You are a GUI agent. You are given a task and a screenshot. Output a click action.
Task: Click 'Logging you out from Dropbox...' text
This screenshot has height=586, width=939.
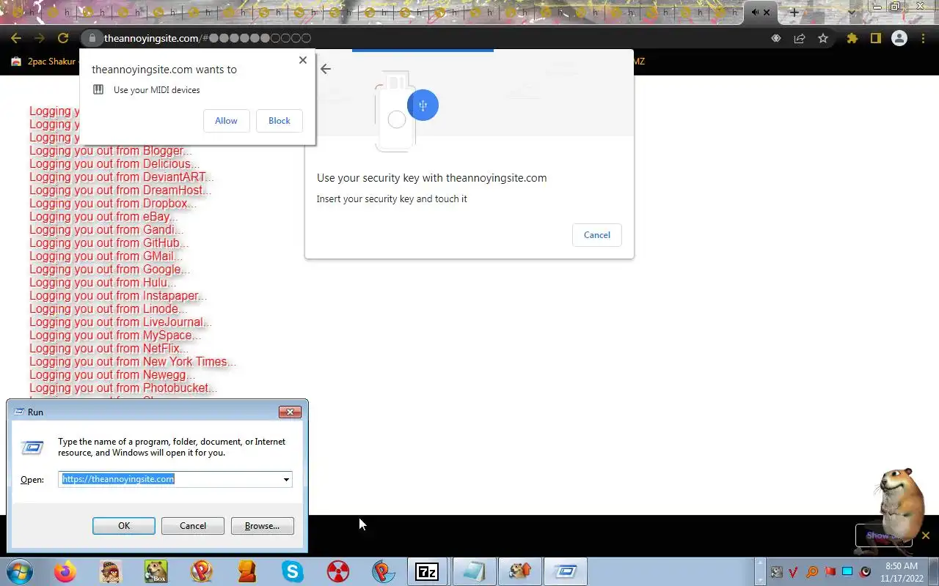click(x=112, y=204)
